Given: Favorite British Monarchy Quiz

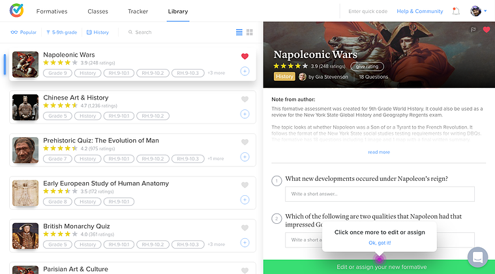Looking at the screenshot, I should 245,228.
